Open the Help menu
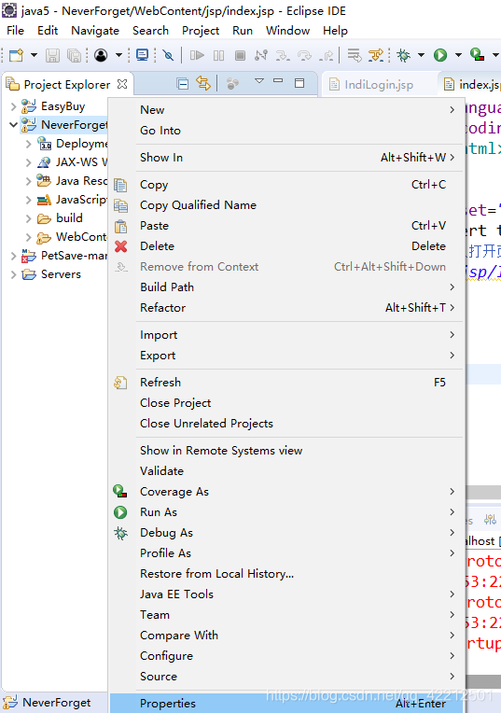This screenshot has height=713, width=501. pyautogui.click(x=335, y=31)
